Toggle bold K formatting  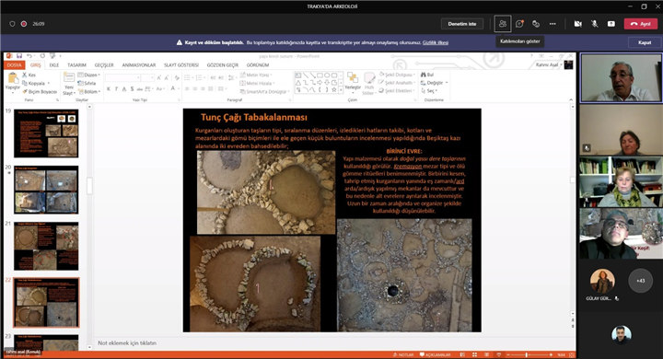pos(109,88)
